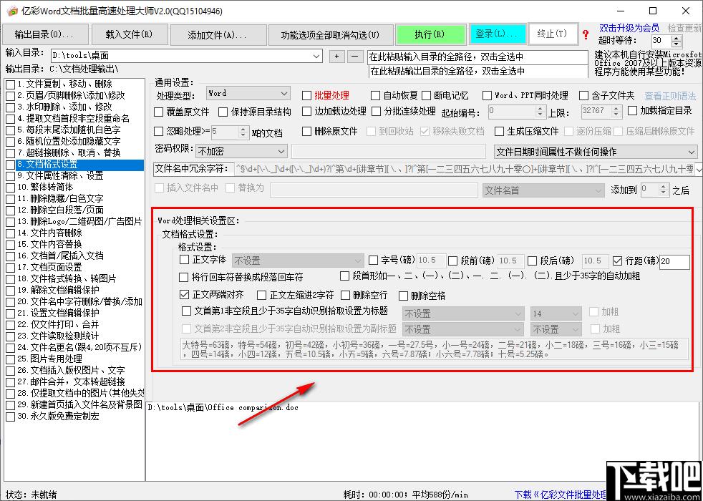Enable the 删除空格 checkbox
The width and height of the screenshot is (703, 501).
pos(403,296)
